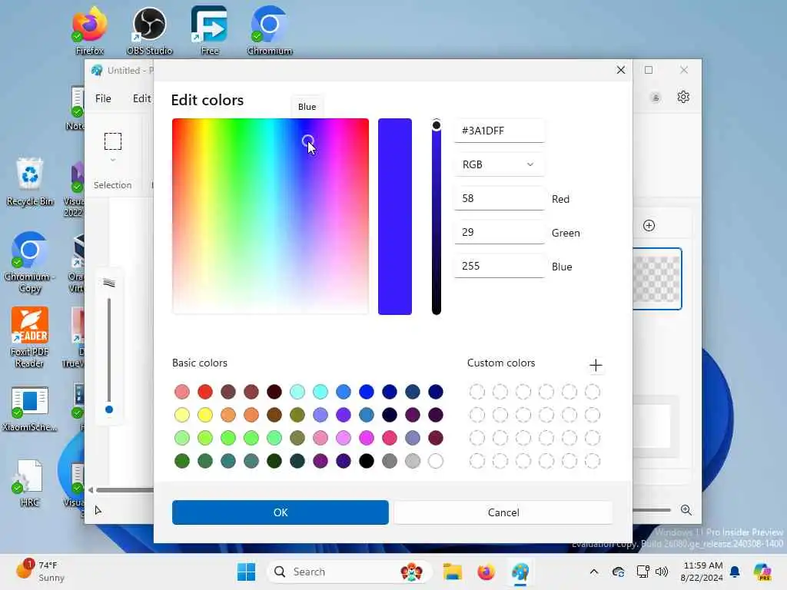
Task: Pick the bright blue basic color swatch
Action: pos(367,392)
